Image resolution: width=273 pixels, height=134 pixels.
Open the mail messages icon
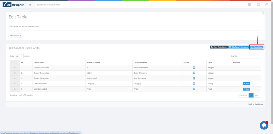[x=258, y=5]
